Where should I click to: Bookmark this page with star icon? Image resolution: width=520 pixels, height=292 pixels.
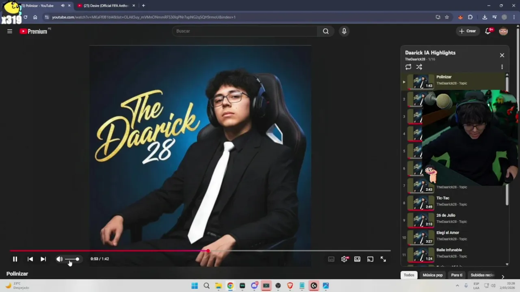[x=447, y=17]
